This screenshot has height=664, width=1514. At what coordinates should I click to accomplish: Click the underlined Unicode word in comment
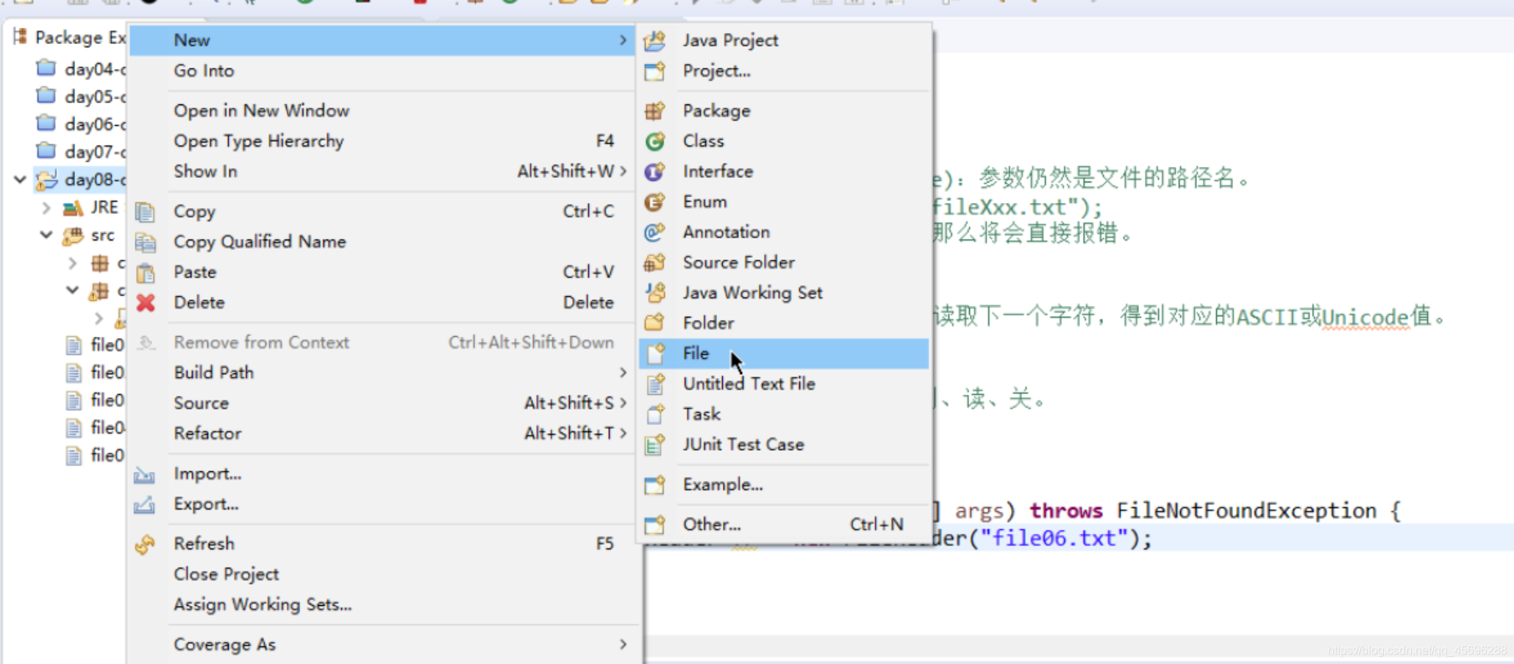[1365, 318]
